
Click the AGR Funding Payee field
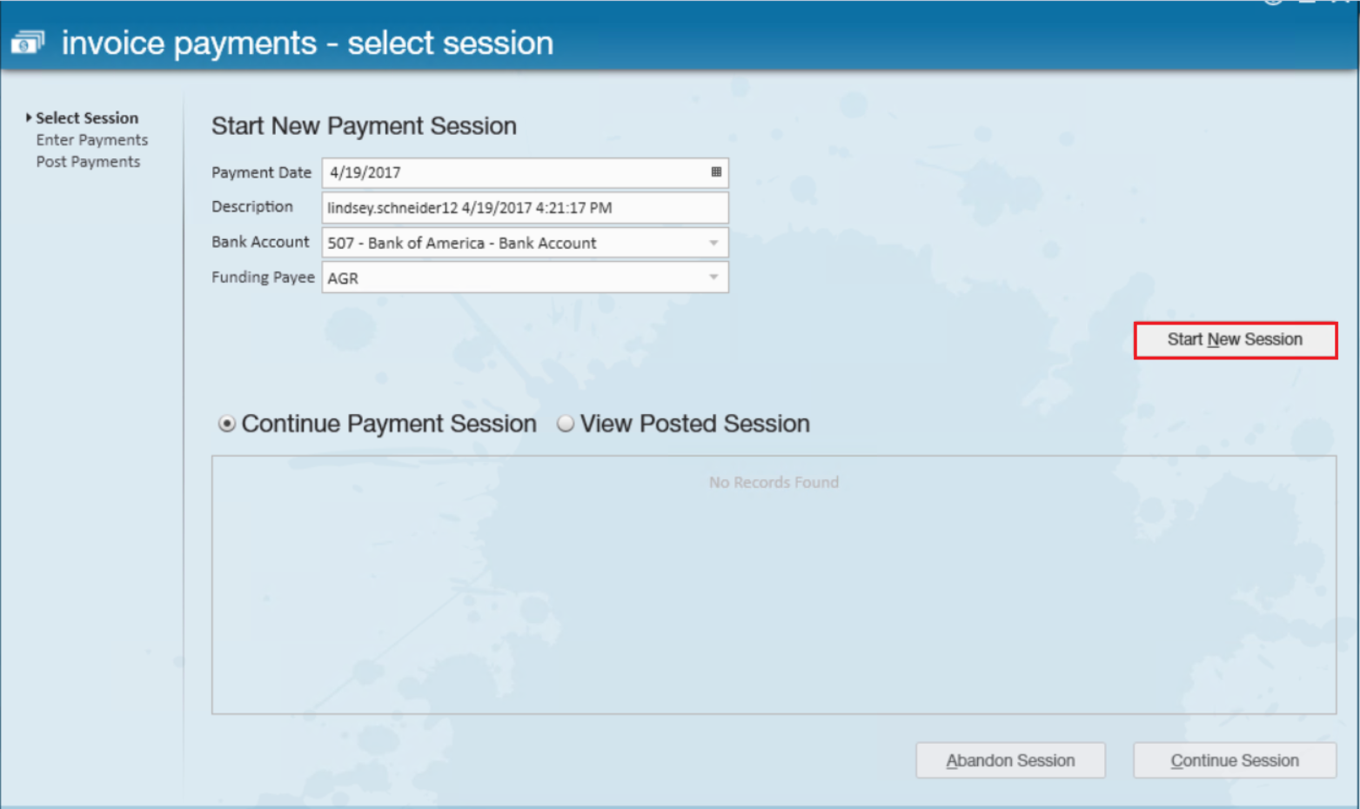click(x=525, y=277)
